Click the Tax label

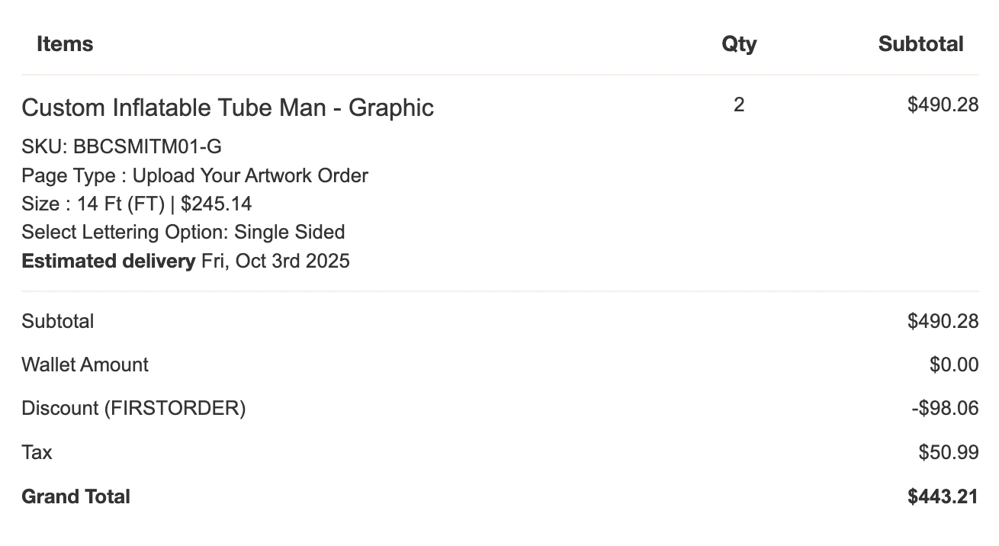(x=37, y=452)
